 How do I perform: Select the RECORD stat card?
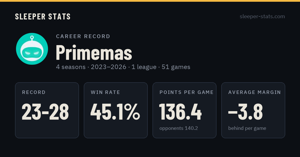coord(47,110)
